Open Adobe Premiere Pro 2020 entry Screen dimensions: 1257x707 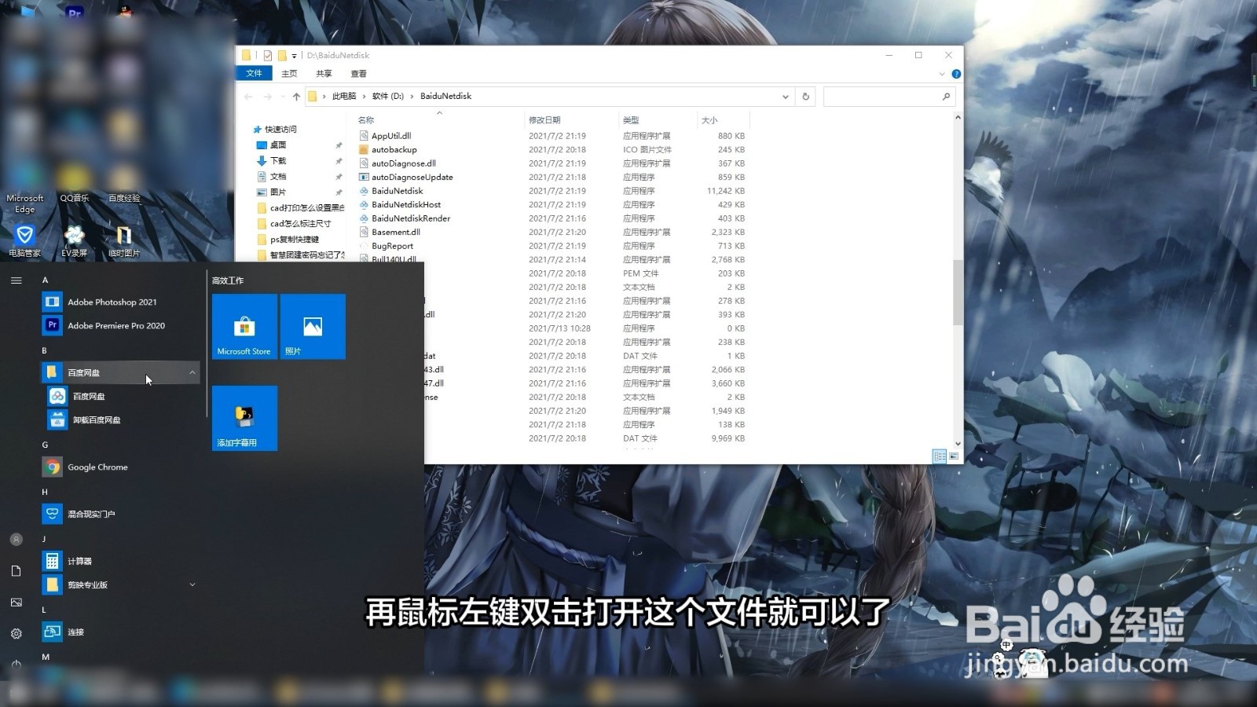pyautogui.click(x=120, y=325)
